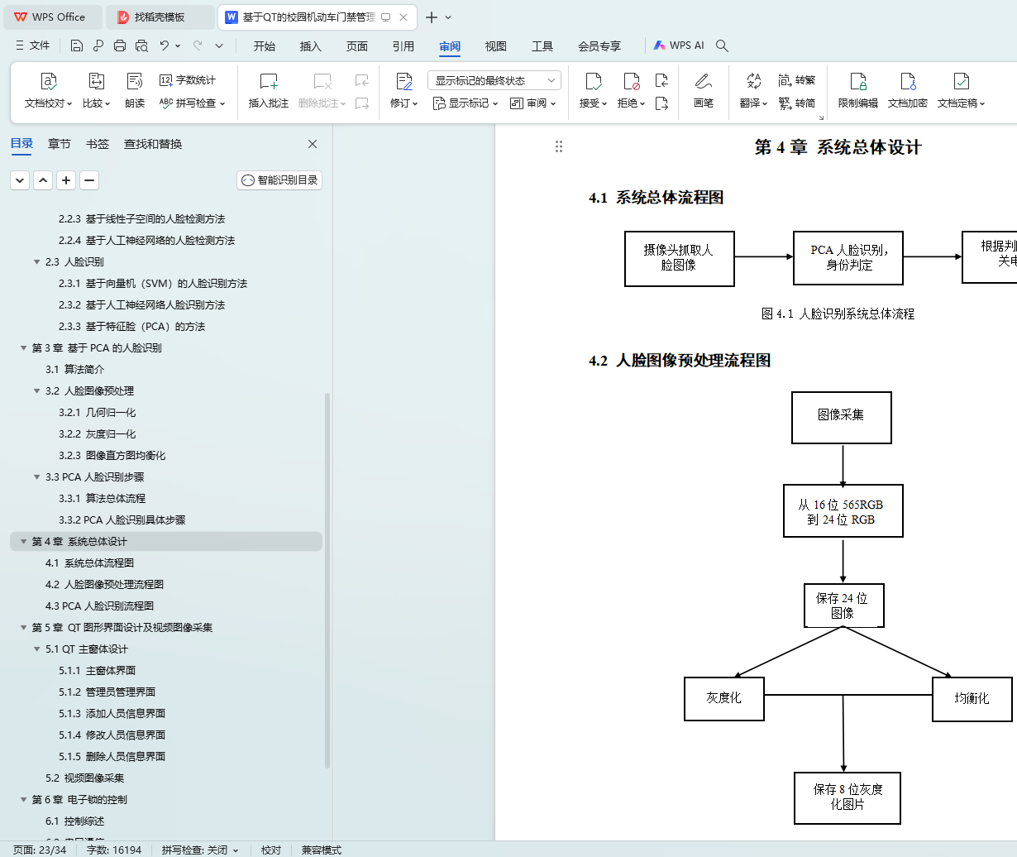Expand quick access toolbar customize arrow
1017x857 pixels.
[219, 45]
